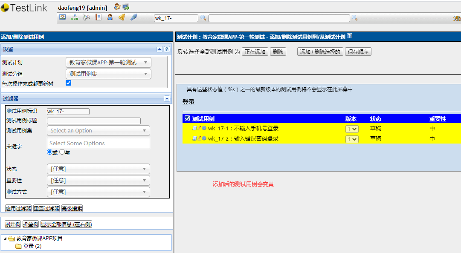Click the 状态 column header
461x253 pixels.
376,119
